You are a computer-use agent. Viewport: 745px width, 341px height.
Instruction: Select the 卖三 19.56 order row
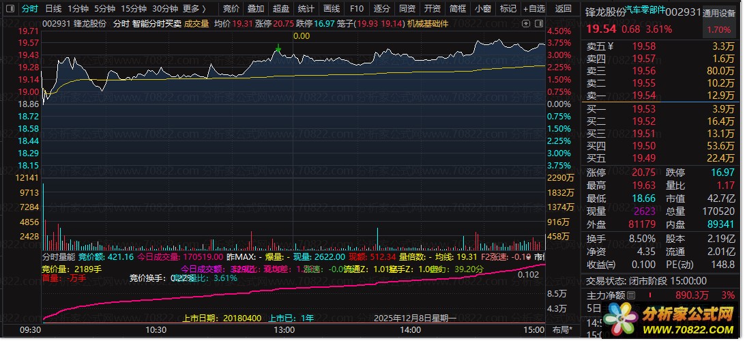pyautogui.click(x=661, y=71)
